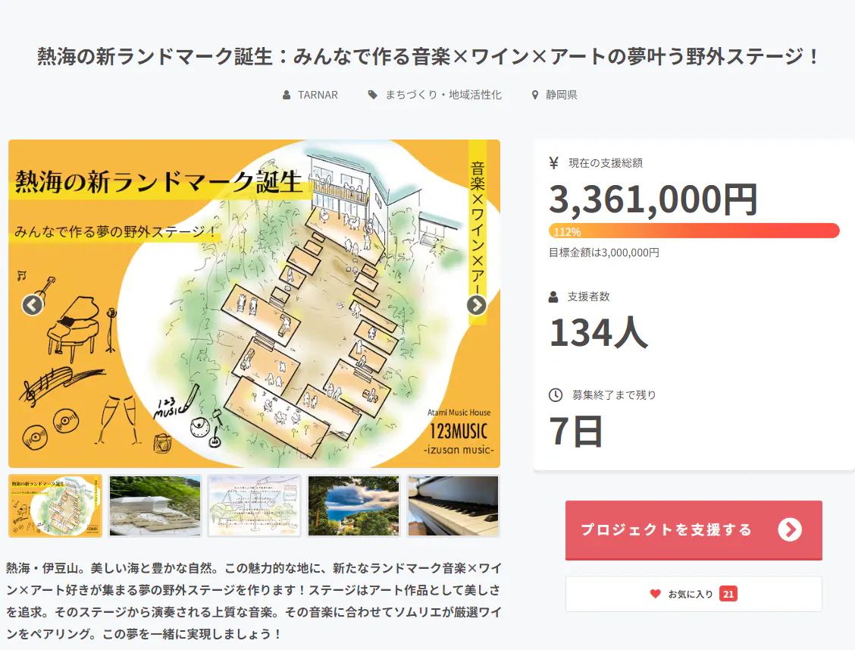The image size is (855, 650).
Task: Select the piano keys thumbnail
Action: (x=453, y=506)
